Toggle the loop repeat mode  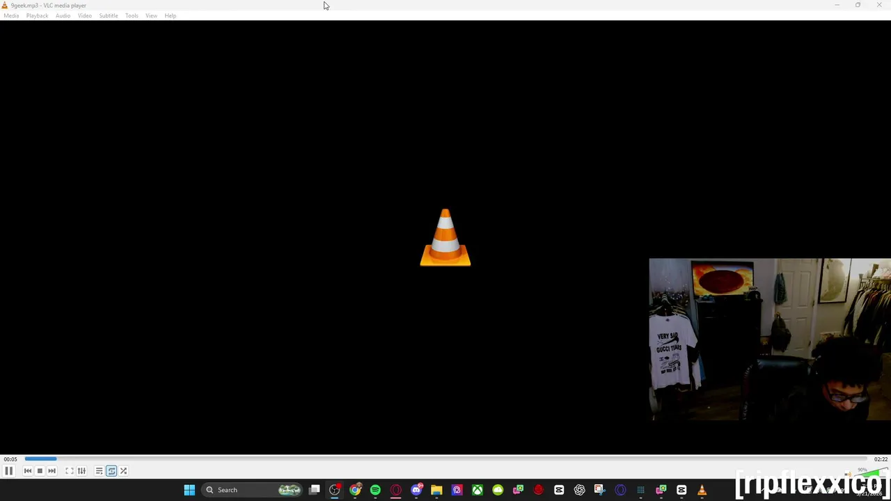[111, 471]
